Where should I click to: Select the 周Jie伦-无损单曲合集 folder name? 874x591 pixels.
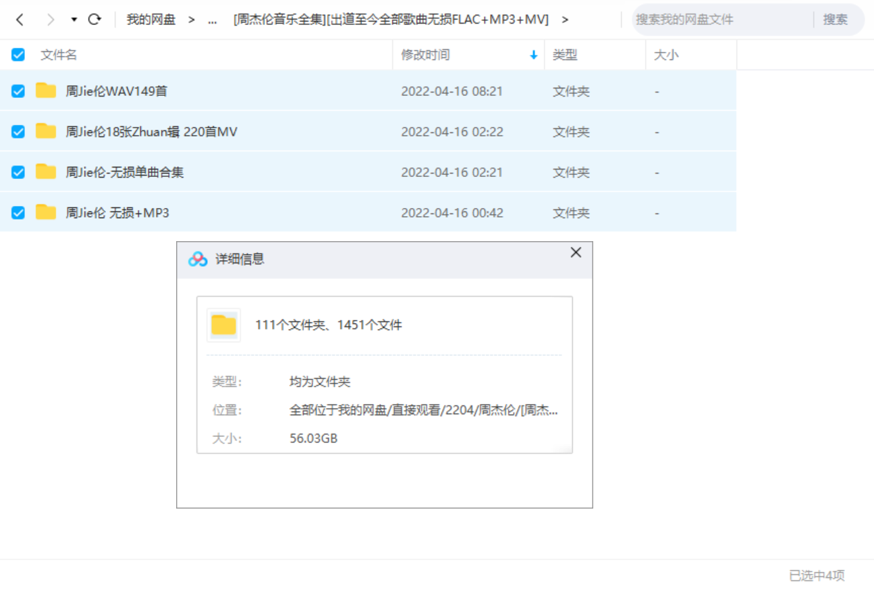tap(124, 172)
